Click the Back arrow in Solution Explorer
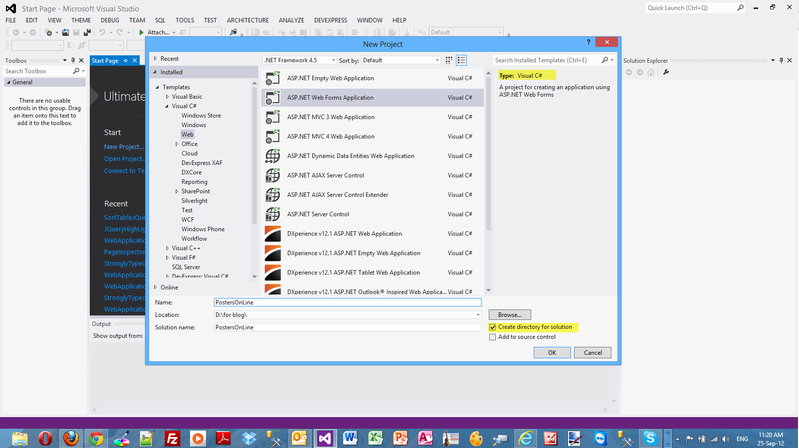The width and height of the screenshot is (799, 448). click(629, 72)
